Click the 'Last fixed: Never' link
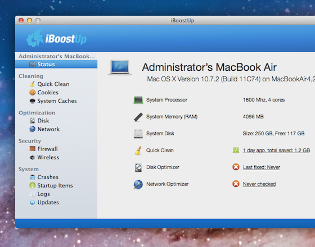 261,167
